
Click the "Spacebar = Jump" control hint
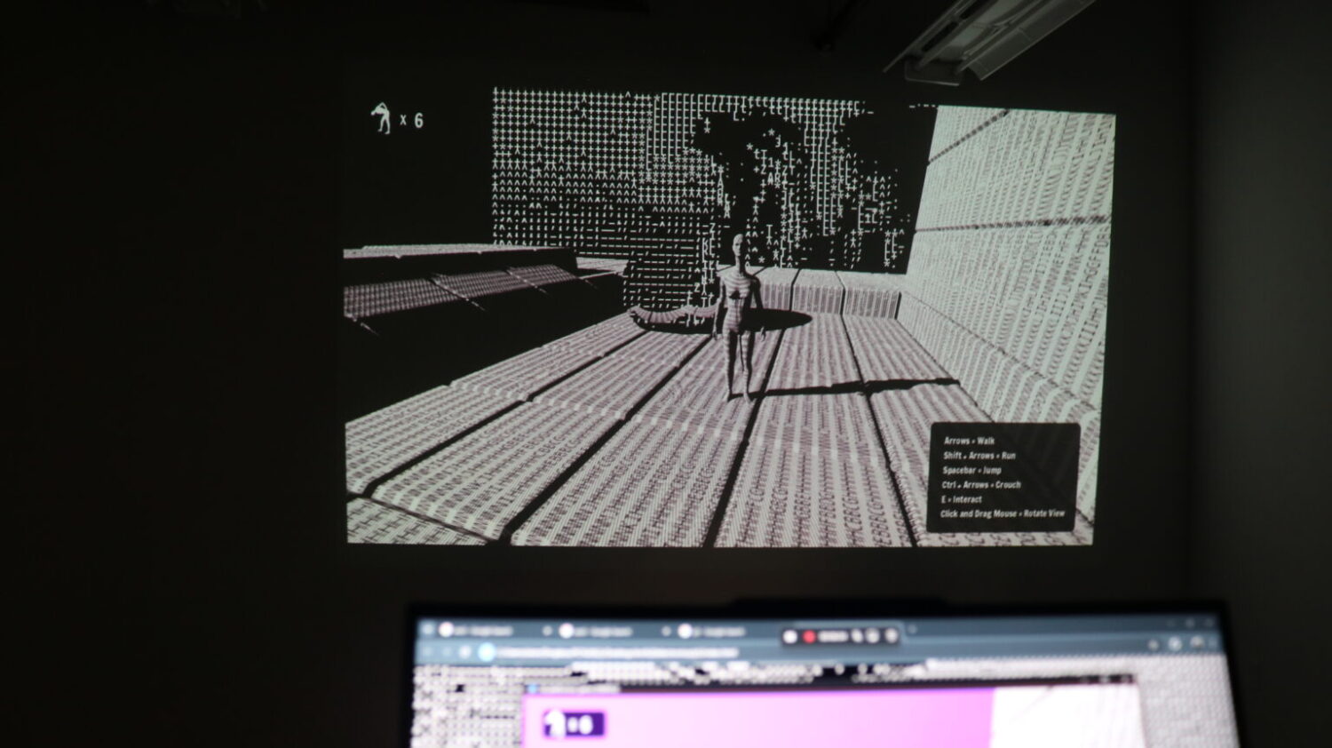pos(971,470)
